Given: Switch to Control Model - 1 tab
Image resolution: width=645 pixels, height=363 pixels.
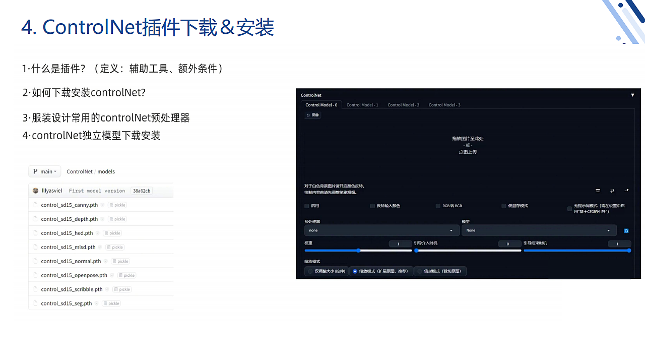Looking at the screenshot, I should 362,105.
